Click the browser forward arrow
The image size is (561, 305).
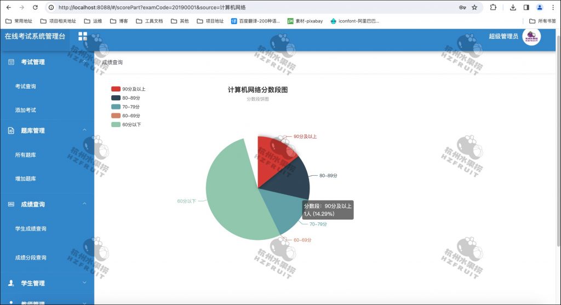click(x=22, y=7)
